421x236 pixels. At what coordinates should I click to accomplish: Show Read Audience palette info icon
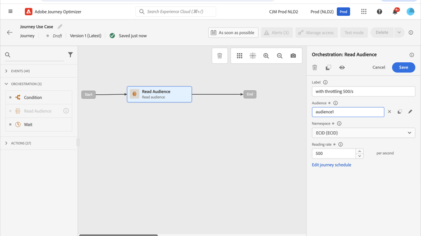click(66, 111)
